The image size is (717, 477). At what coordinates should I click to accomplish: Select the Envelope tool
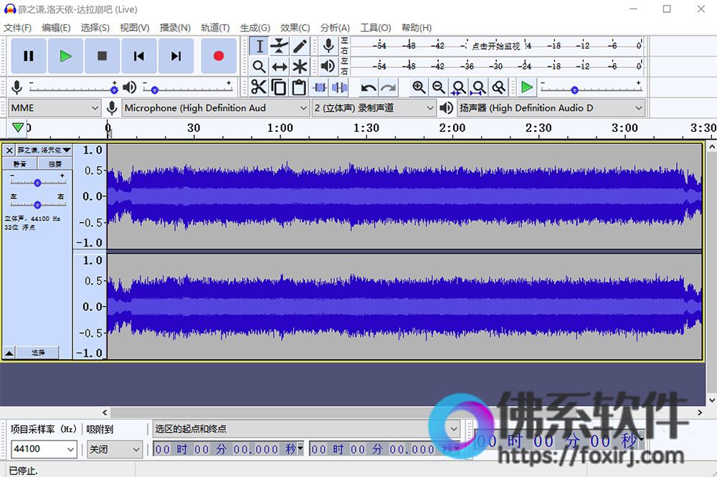(280, 46)
